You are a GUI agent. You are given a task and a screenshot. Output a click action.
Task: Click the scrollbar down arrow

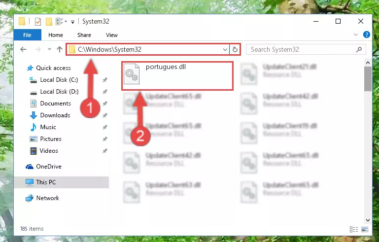point(368,220)
